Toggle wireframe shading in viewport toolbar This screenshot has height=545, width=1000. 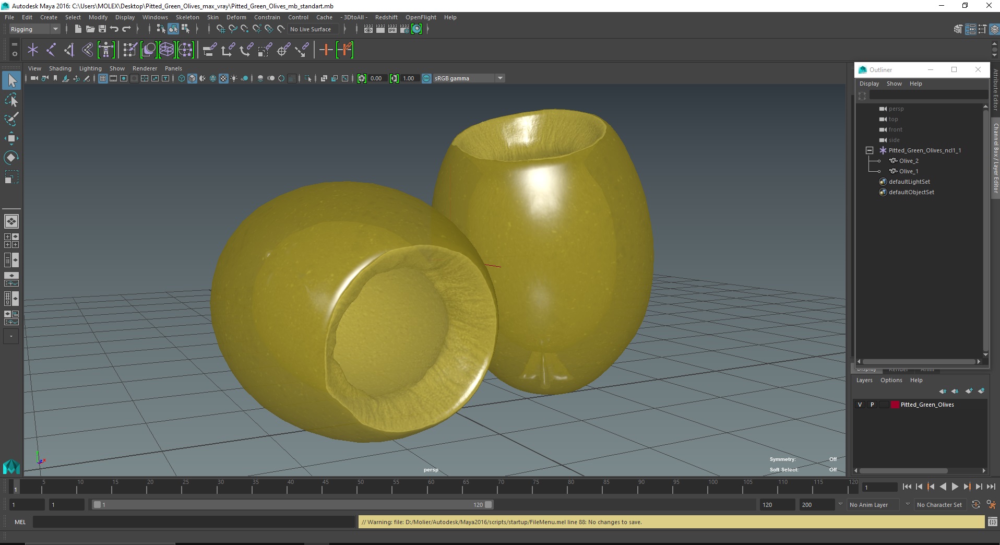(182, 78)
